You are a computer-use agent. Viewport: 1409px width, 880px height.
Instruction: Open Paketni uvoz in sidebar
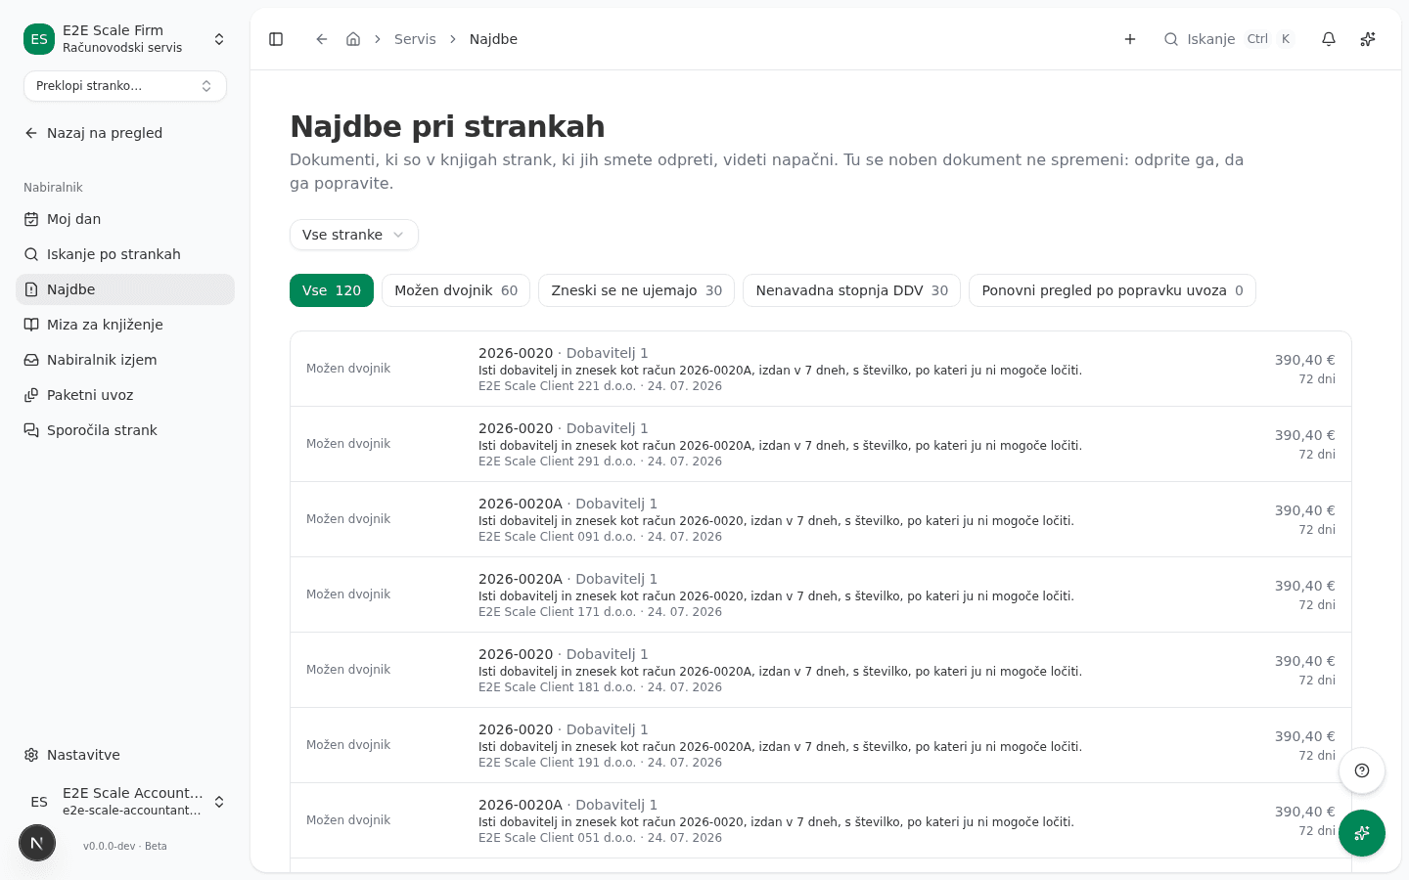125,395
